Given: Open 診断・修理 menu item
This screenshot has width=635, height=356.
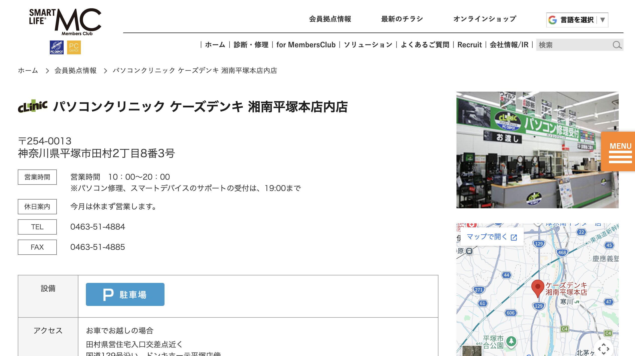Looking at the screenshot, I should click(x=251, y=45).
